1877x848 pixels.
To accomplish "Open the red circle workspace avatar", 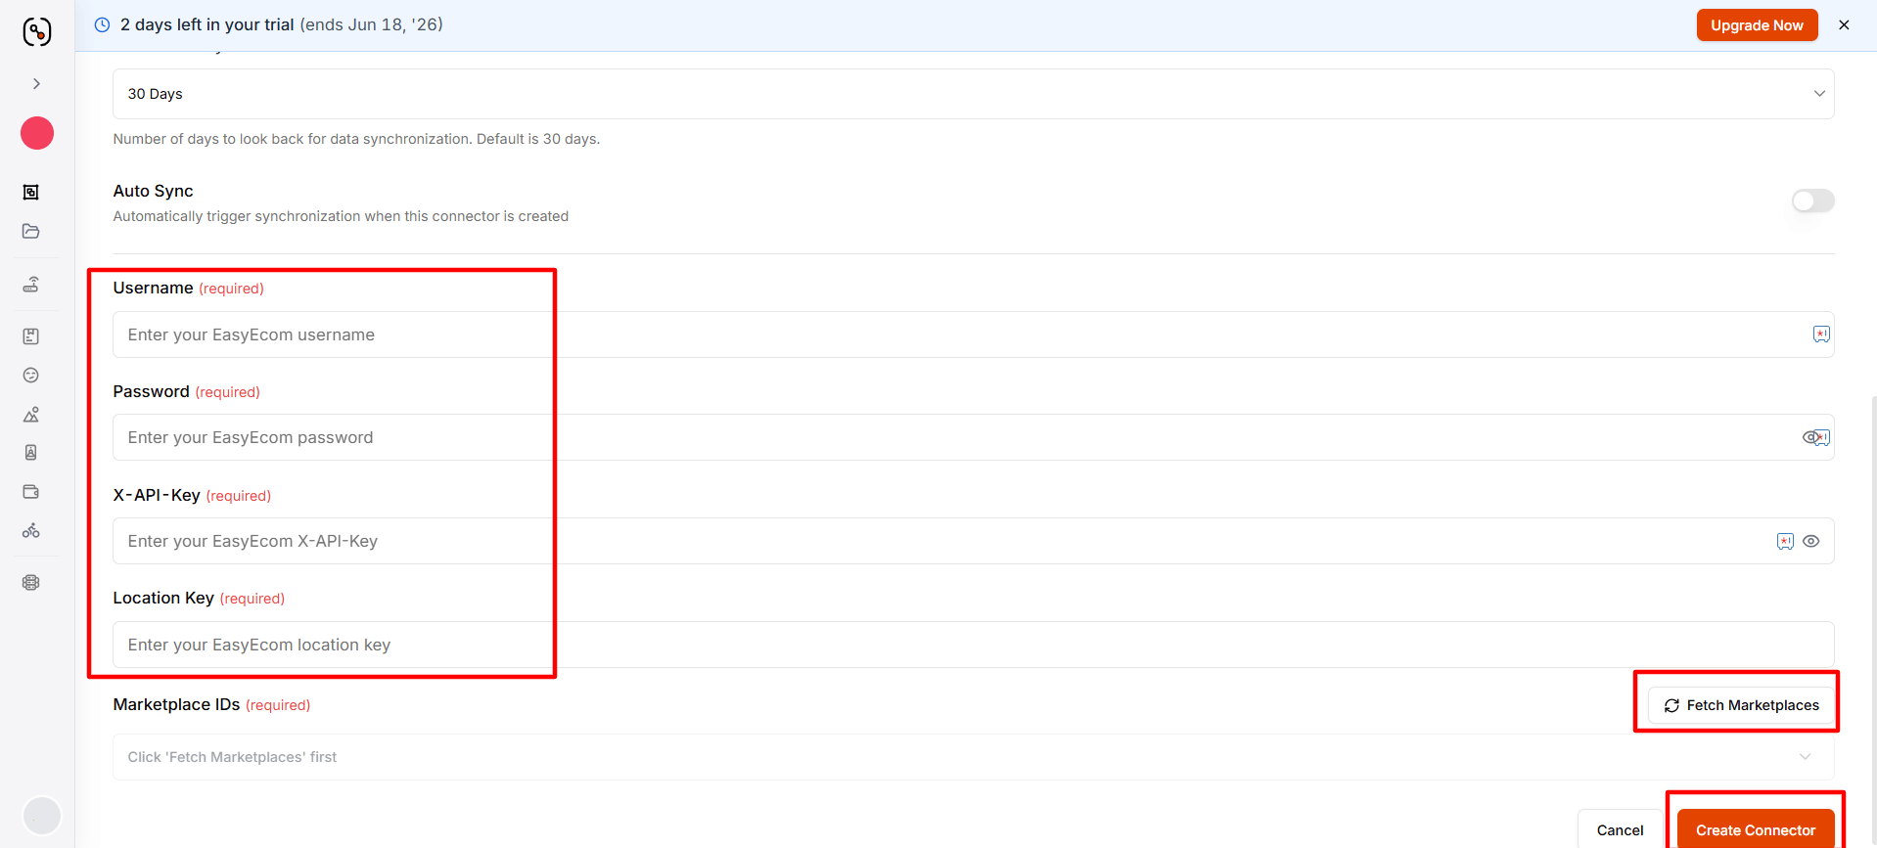I will (x=37, y=133).
